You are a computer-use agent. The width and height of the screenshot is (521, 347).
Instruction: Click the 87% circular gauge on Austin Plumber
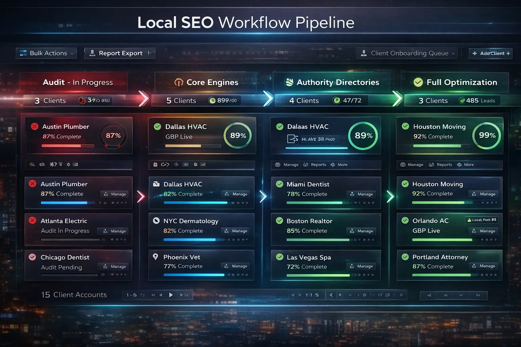click(113, 136)
